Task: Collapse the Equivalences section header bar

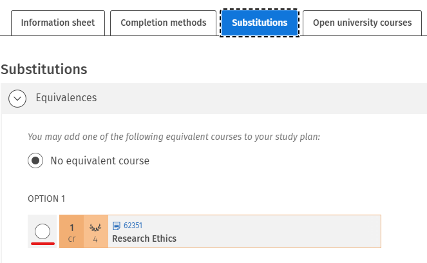Action: [258, 99]
